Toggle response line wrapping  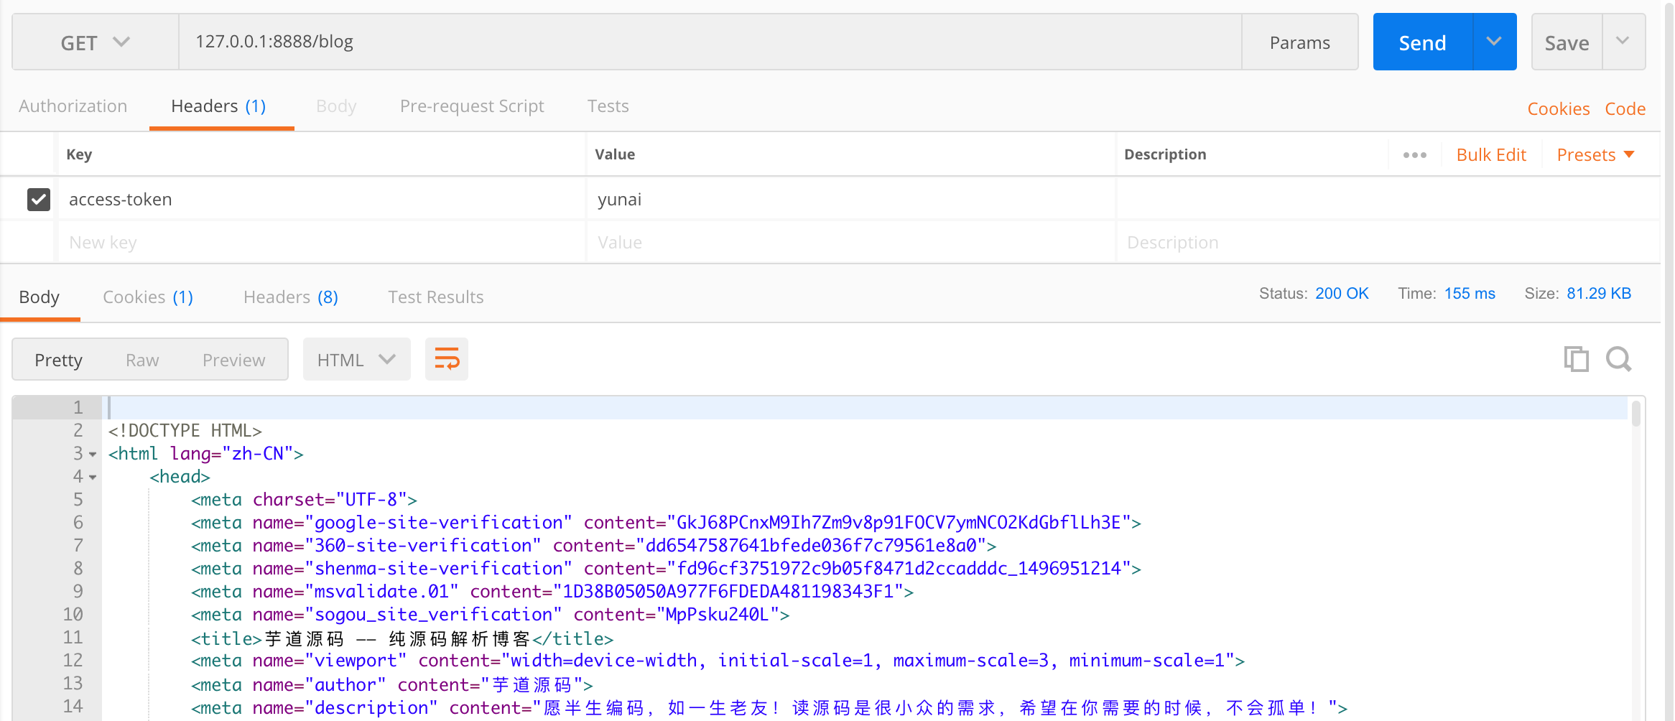[x=446, y=359]
